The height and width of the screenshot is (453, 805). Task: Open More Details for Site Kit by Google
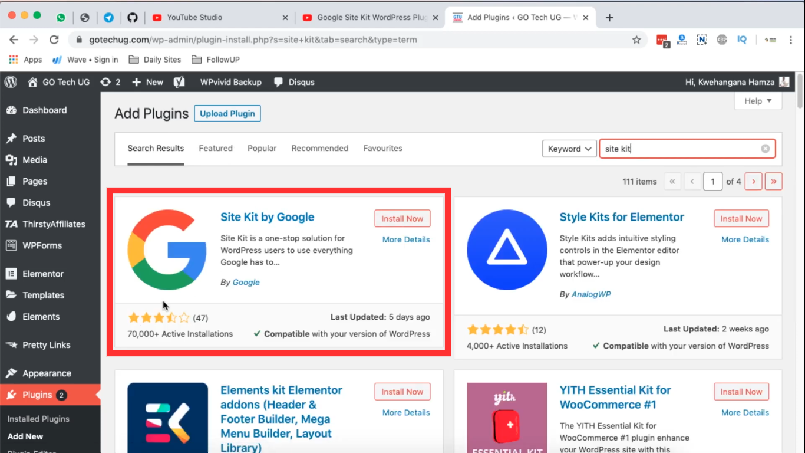tap(406, 239)
